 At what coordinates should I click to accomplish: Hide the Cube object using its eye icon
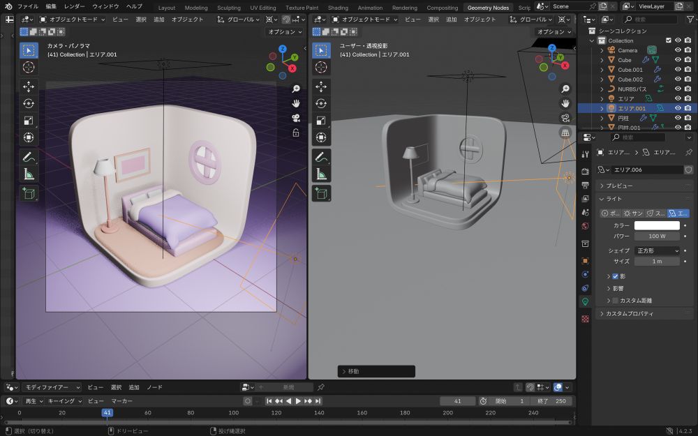pos(678,59)
